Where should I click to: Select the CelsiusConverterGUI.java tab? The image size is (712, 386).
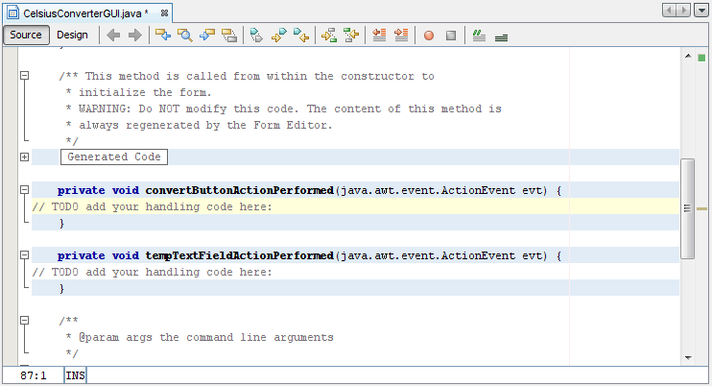(x=79, y=12)
